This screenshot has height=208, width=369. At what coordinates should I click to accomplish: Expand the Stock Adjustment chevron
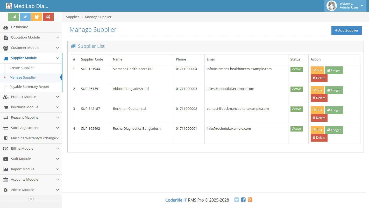click(58, 128)
